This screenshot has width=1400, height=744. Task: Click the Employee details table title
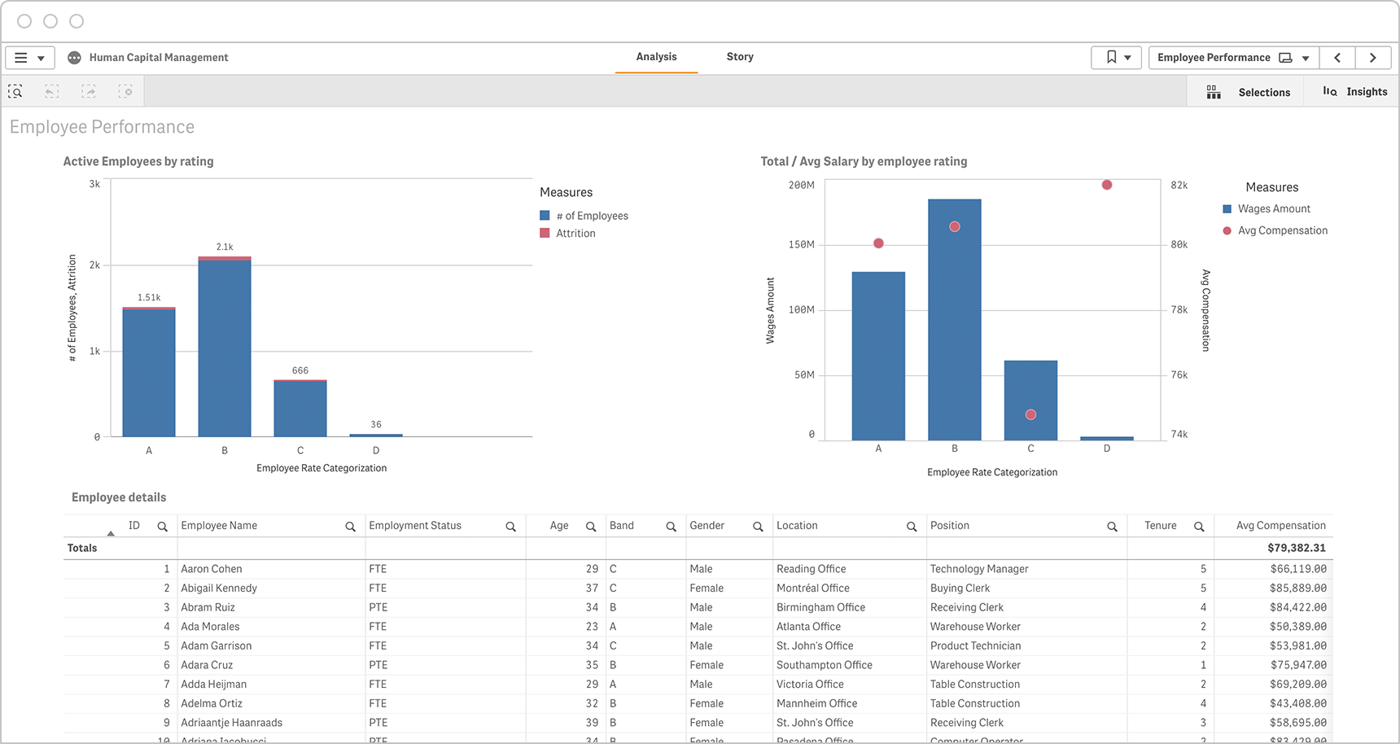tap(119, 497)
